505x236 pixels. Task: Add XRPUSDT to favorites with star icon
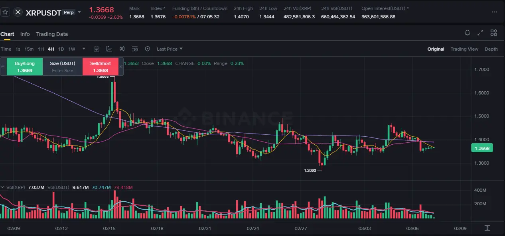pyautogui.click(x=5, y=12)
